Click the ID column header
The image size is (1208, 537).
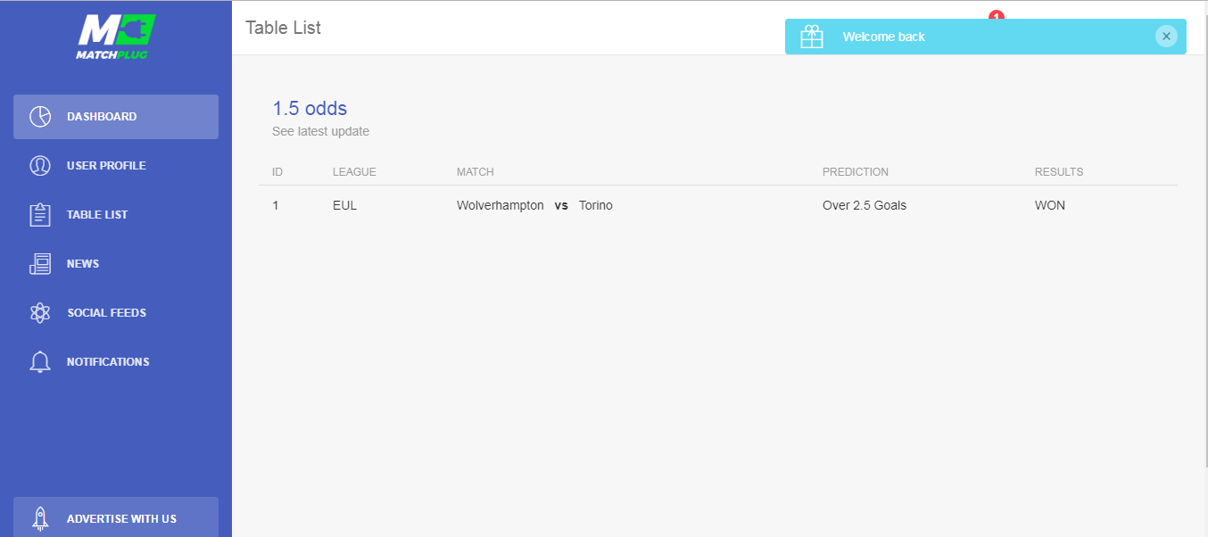pos(277,172)
